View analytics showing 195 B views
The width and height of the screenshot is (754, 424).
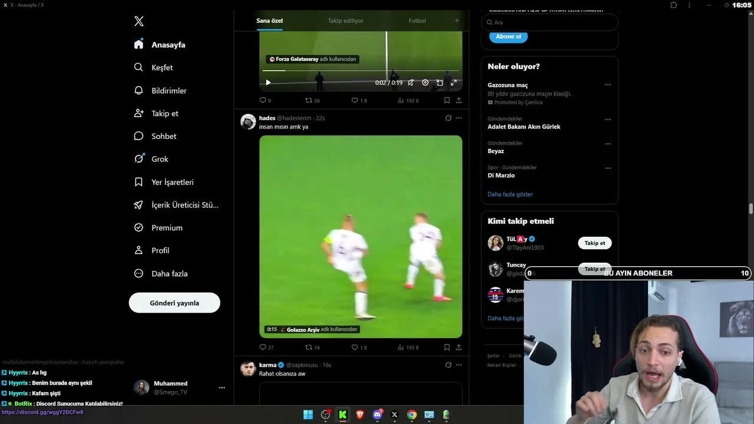pos(408,347)
